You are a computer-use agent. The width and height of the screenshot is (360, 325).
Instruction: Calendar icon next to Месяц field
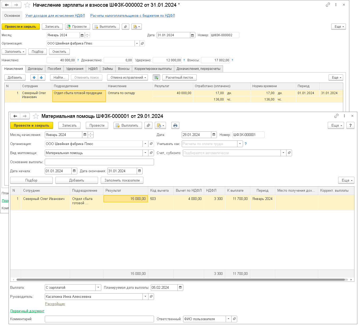click(82, 35)
